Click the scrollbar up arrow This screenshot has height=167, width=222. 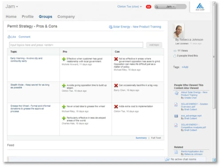click(214, 3)
